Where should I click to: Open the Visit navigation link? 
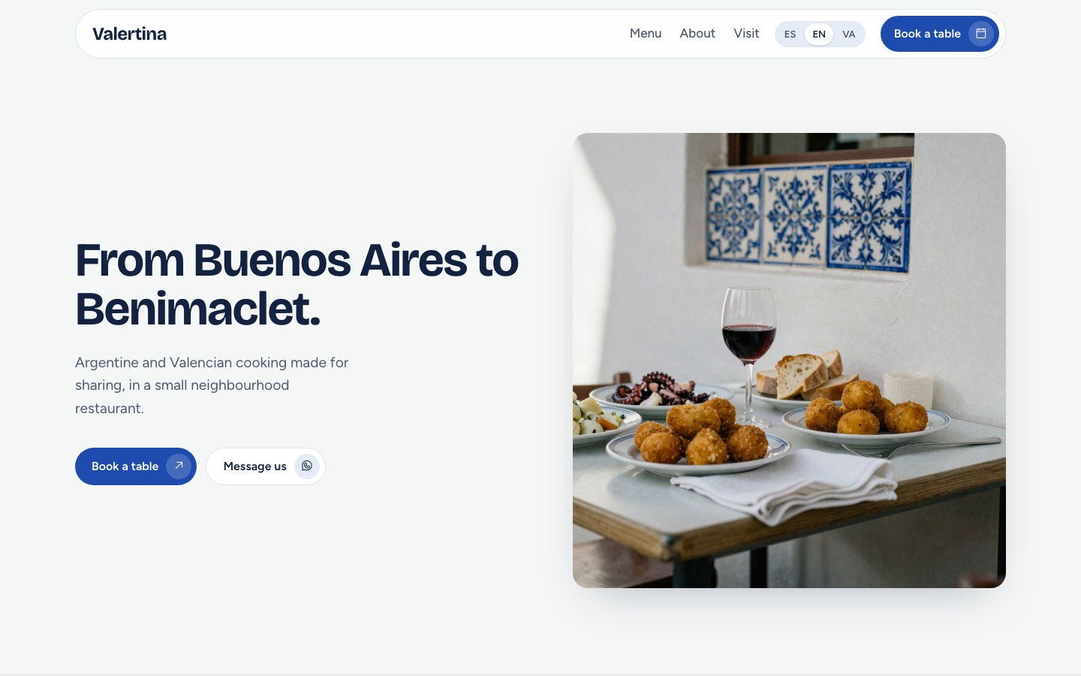click(746, 34)
